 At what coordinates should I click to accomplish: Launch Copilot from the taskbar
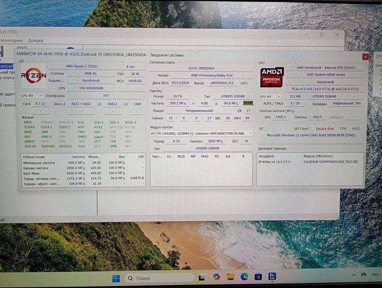coord(216,277)
